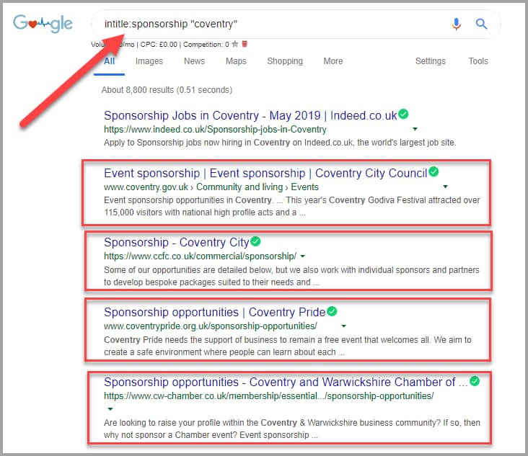Expand dropdown arrow next to indeed.co.uk URL
Viewport: 528px width, 456px height.
tap(415, 130)
